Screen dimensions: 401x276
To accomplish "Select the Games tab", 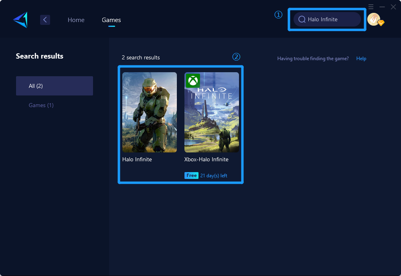I will coord(111,20).
